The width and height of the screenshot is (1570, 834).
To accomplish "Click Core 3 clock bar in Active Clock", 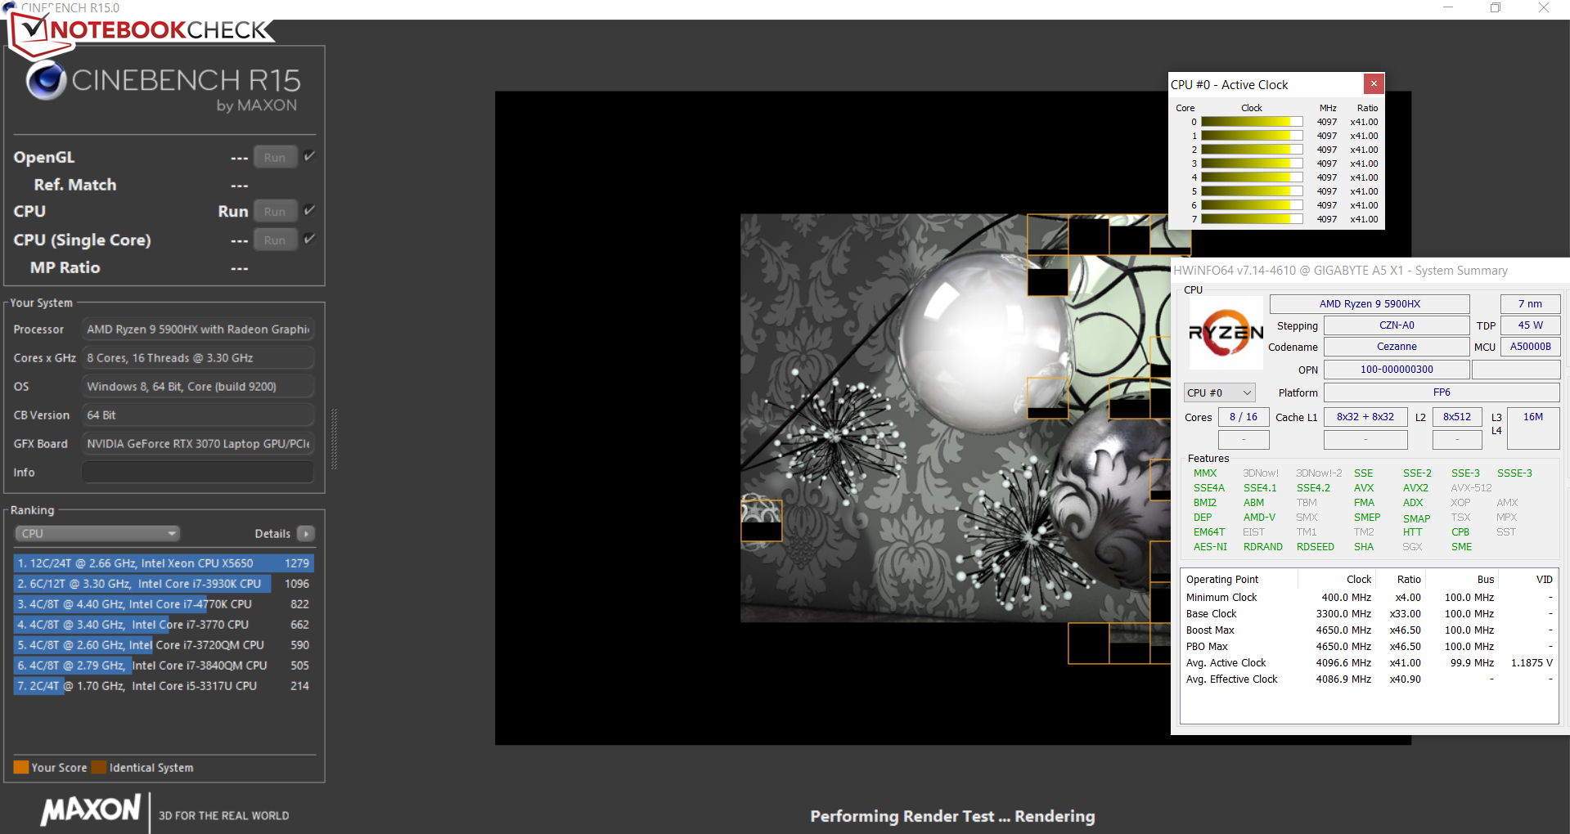I will click(x=1252, y=164).
